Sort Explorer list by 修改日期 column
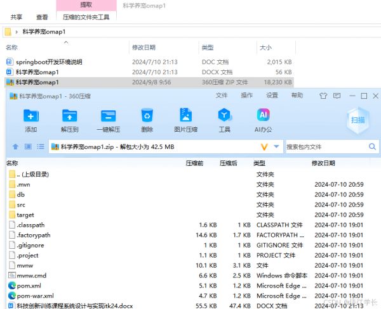This screenshot has width=381, height=309. (144, 47)
